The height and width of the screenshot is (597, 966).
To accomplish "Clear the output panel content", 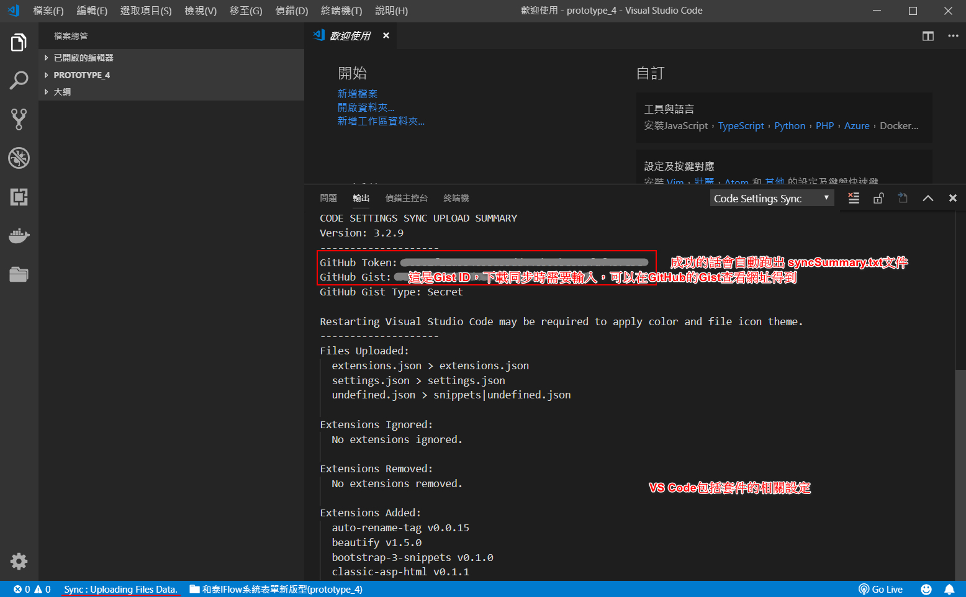I will 854,197.
